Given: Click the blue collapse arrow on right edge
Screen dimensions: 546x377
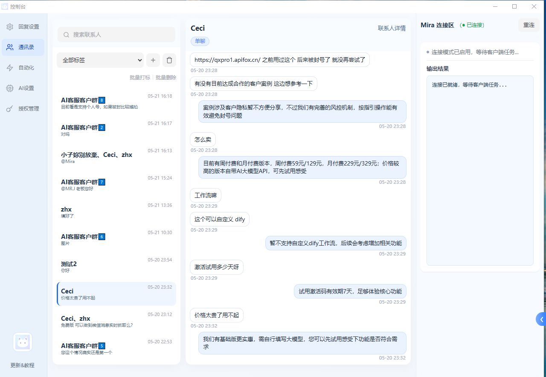Looking at the screenshot, I should [x=541, y=319].
